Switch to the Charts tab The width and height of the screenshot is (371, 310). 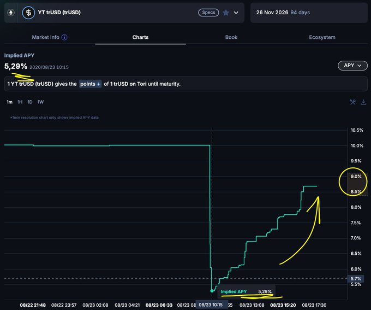(141, 37)
